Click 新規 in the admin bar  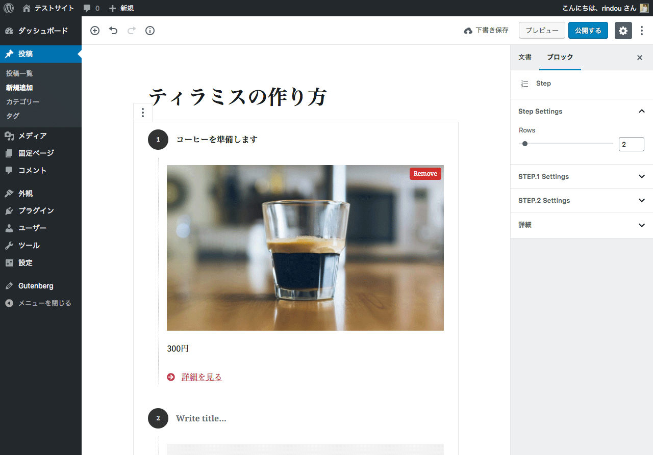click(121, 8)
